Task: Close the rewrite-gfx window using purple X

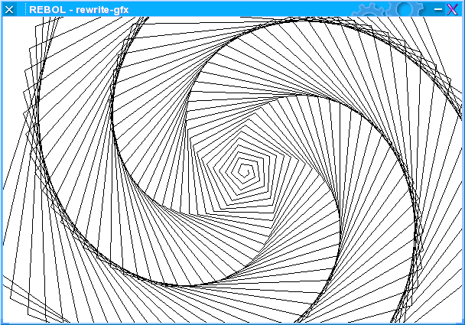Action: (452, 9)
